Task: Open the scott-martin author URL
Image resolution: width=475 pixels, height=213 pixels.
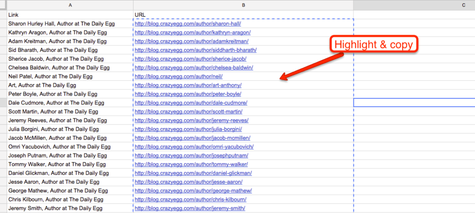Action: point(188,111)
